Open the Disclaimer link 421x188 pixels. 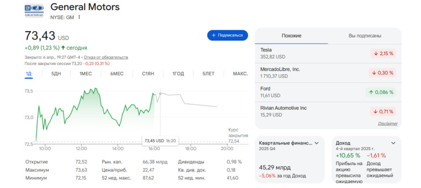(388, 123)
